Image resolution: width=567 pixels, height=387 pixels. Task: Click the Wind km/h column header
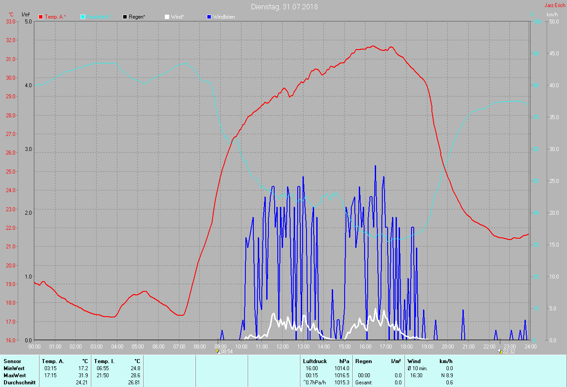(430, 361)
